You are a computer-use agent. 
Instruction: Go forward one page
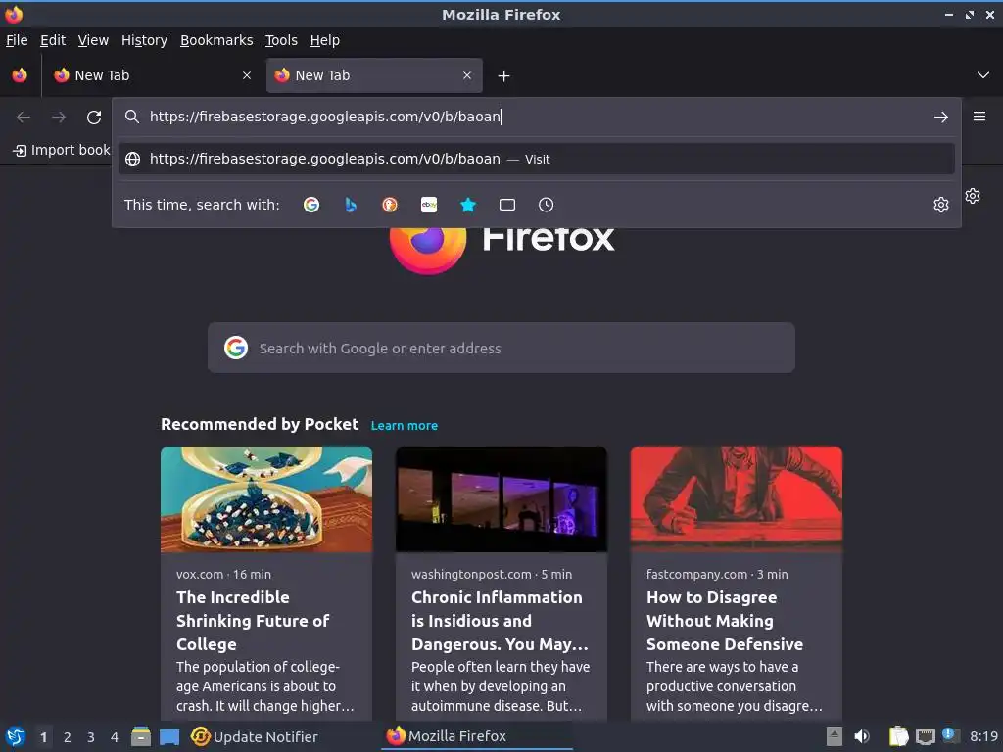click(59, 117)
